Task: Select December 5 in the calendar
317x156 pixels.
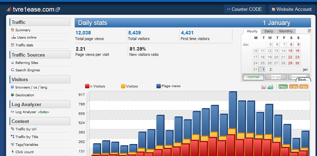Action: (x=269, y=45)
